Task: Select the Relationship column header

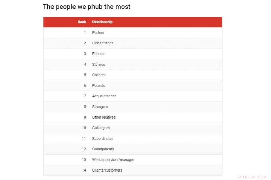Action: pos(102,22)
